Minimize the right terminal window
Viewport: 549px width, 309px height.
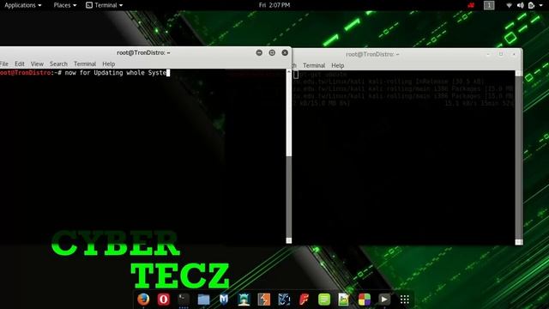(x=488, y=54)
